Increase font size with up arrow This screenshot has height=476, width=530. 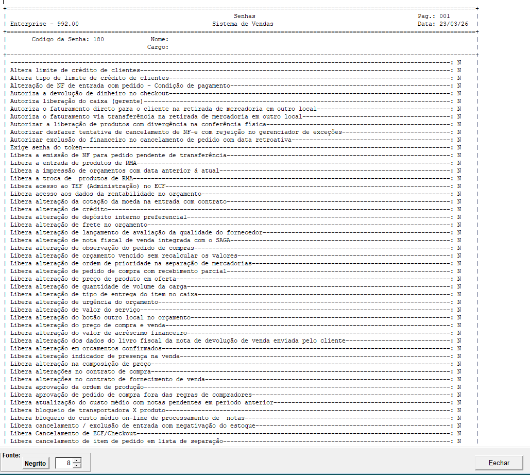pos(77,461)
